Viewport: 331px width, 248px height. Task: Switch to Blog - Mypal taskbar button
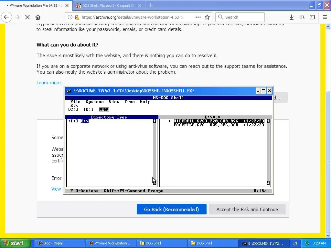59,243
